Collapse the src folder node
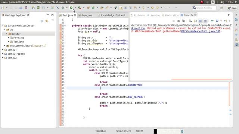Screen dimensions: 239x134 [x=5, y=29]
